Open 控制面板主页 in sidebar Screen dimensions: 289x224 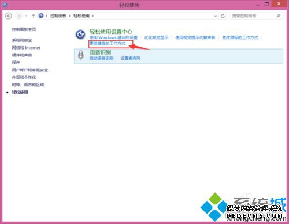(24, 29)
